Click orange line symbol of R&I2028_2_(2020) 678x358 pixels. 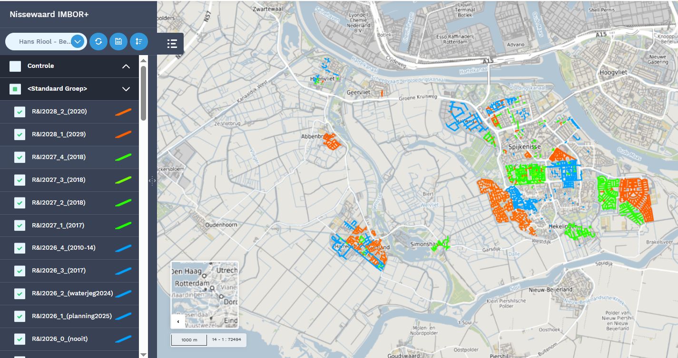click(x=123, y=112)
